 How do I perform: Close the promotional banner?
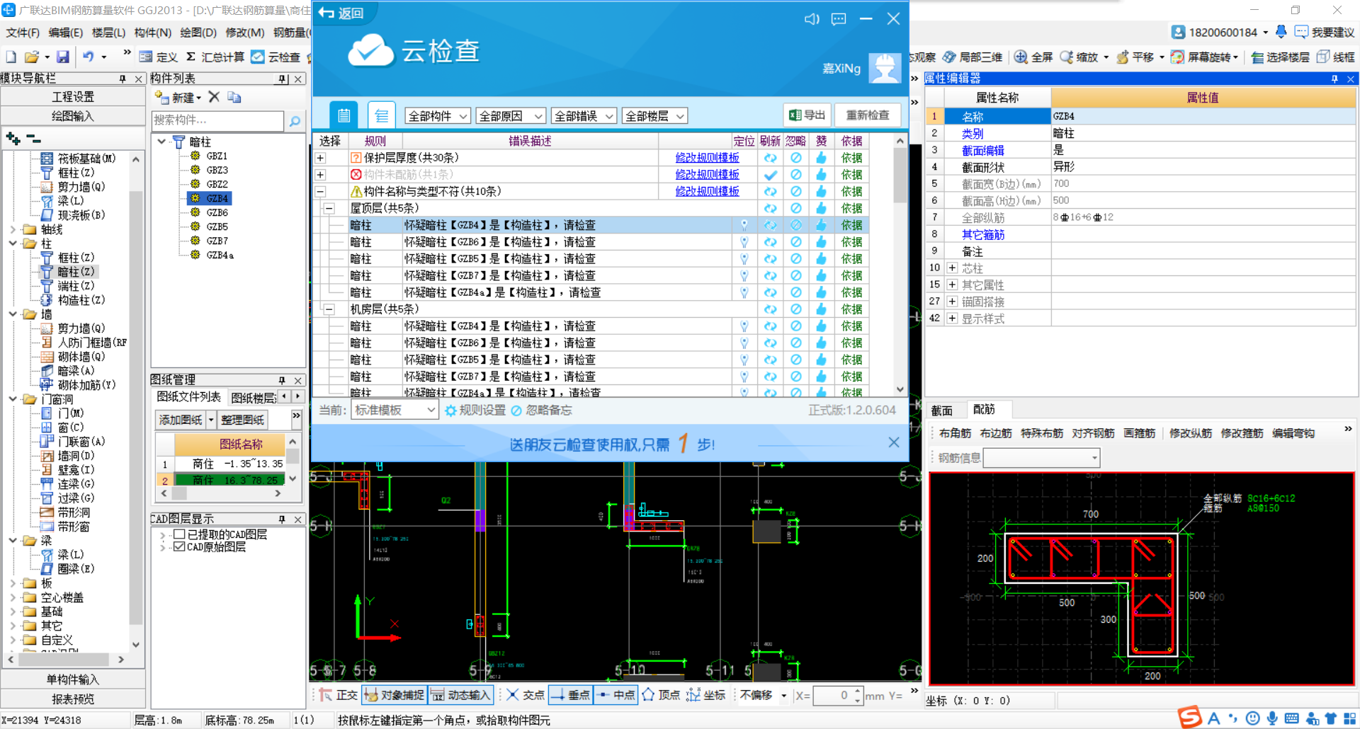(894, 442)
